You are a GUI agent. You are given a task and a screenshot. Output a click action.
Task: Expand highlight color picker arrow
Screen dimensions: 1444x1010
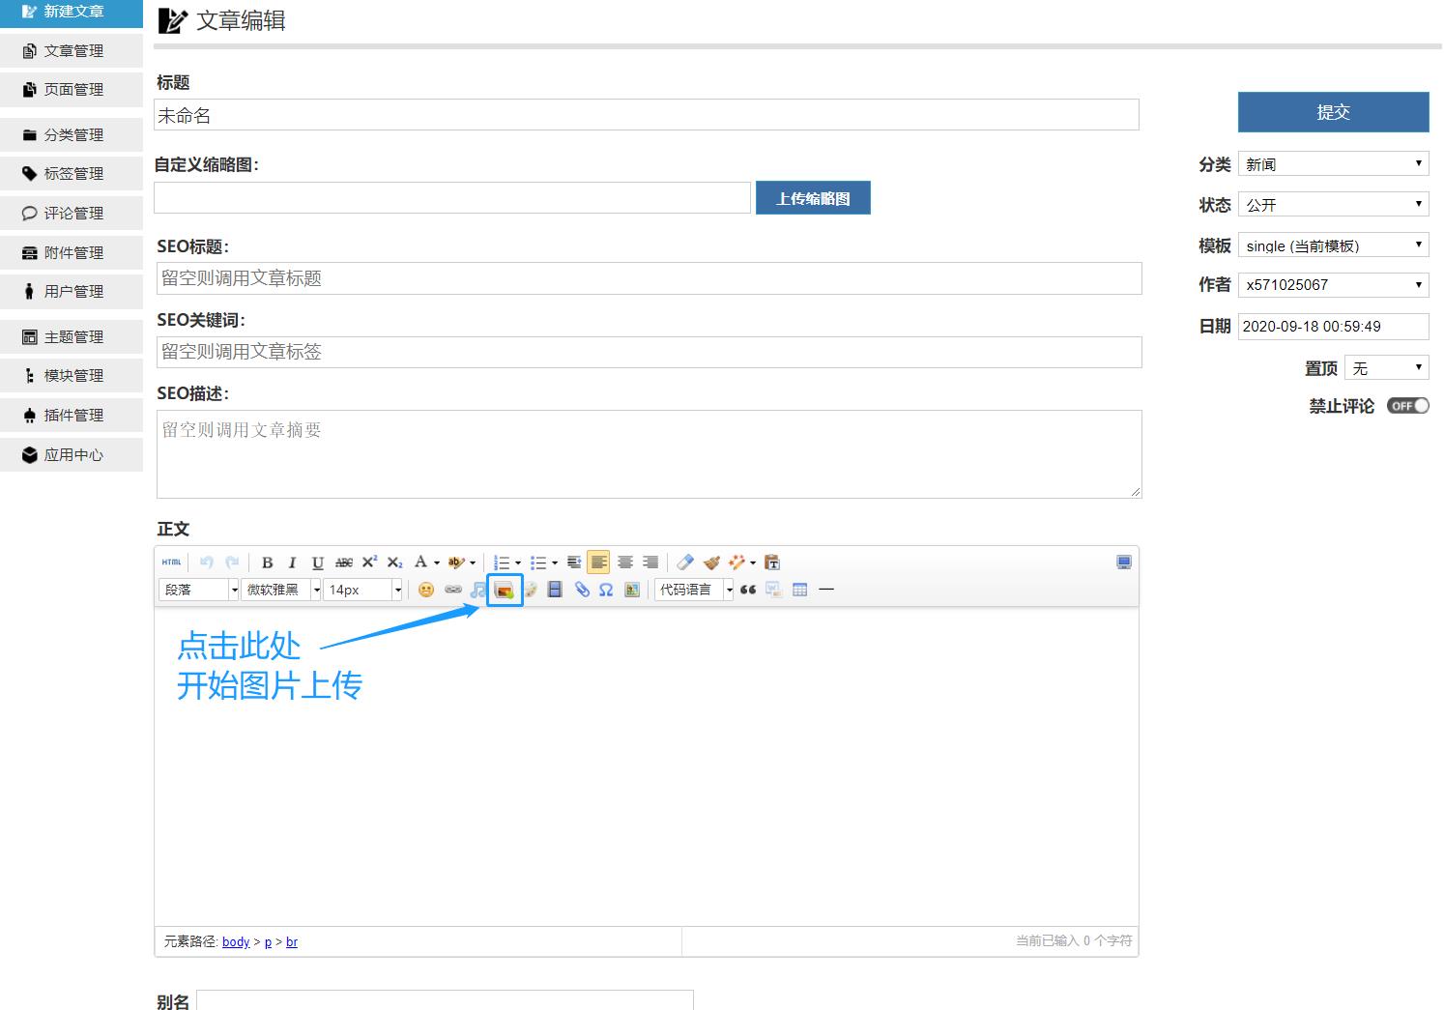pos(472,563)
